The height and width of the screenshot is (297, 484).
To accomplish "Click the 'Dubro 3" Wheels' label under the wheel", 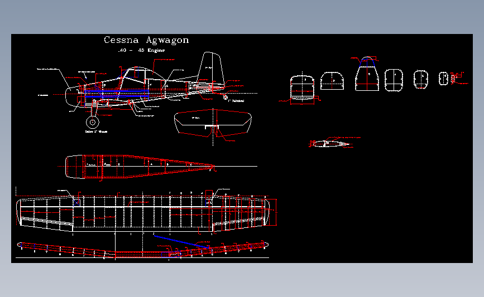I will coord(96,132).
